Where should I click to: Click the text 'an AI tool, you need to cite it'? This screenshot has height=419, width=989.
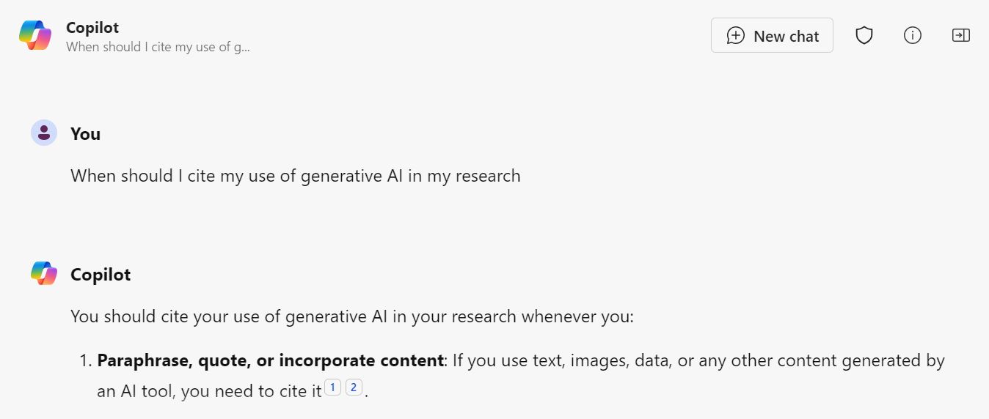tap(209, 391)
